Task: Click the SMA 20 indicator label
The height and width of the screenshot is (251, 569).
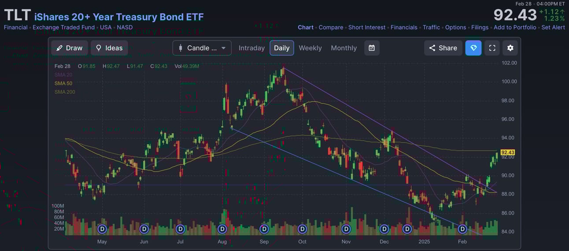Action: tap(63, 75)
